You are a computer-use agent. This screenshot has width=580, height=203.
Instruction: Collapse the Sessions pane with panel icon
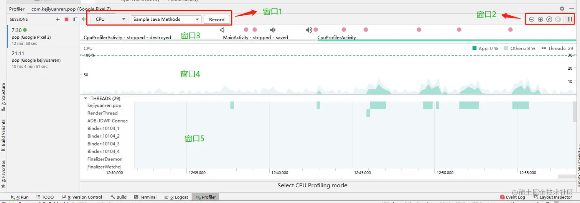point(75,19)
